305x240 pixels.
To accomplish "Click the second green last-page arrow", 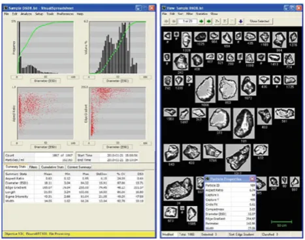I will coord(209,22).
